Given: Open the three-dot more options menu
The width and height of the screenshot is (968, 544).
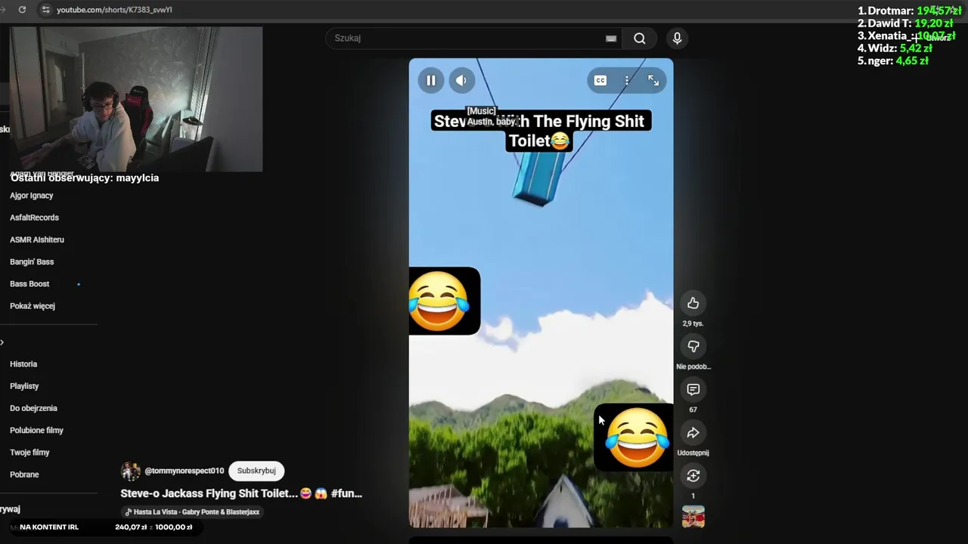Looking at the screenshot, I should tap(627, 81).
